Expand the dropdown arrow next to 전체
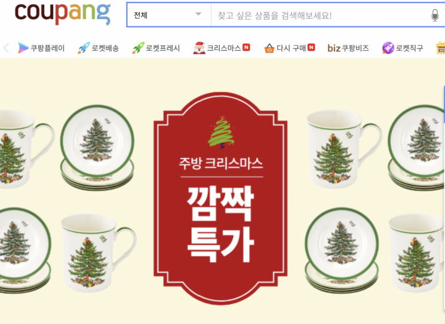The height and width of the screenshot is (324, 445). click(198, 14)
